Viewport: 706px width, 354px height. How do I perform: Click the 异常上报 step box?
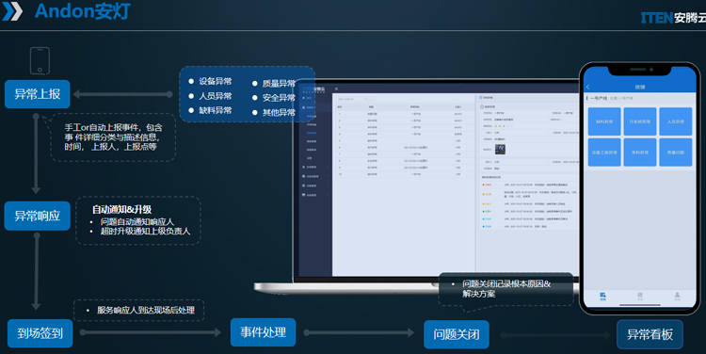click(x=38, y=94)
